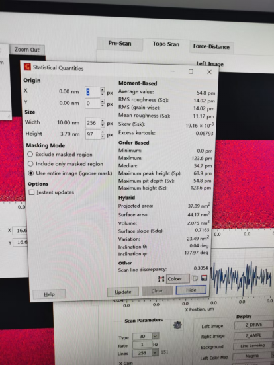Open the scan Type 3D dropdown

tap(155, 336)
